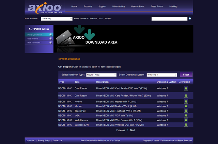218x144 pixels.
Task: Click the Axioo Download Area banner
Action: pyautogui.click(x=123, y=39)
